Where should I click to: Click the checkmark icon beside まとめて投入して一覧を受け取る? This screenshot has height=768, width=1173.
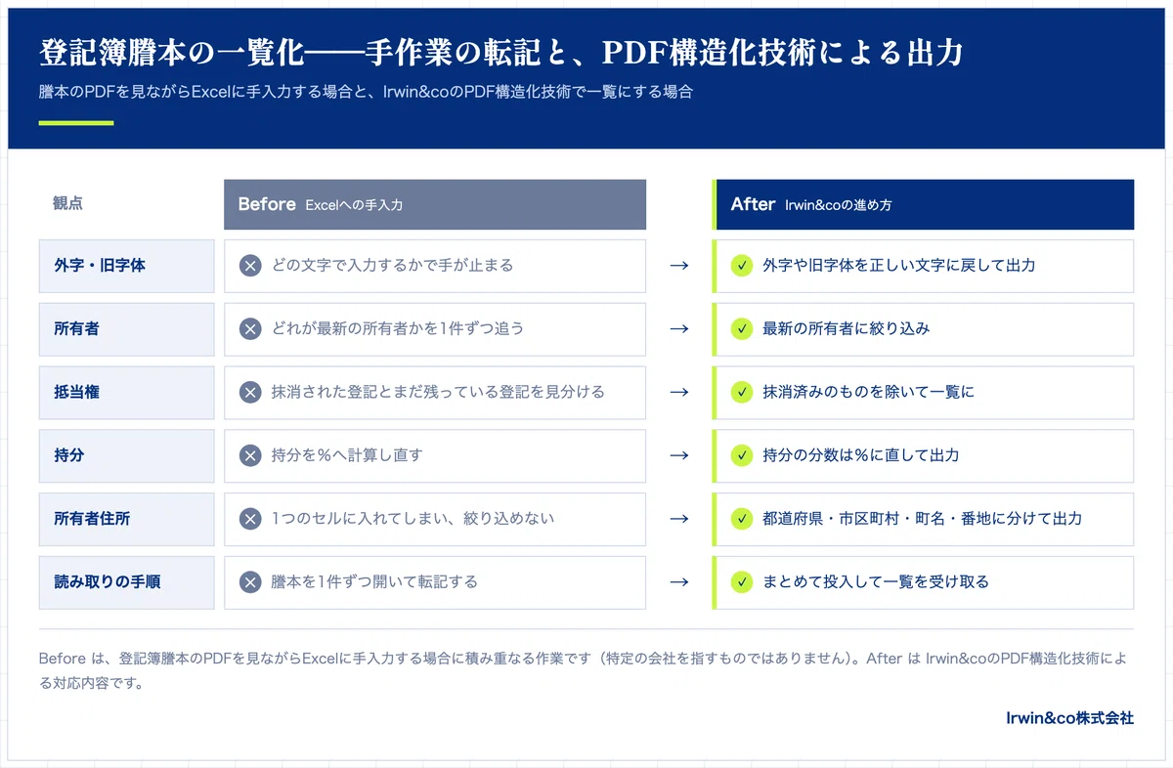[742, 582]
